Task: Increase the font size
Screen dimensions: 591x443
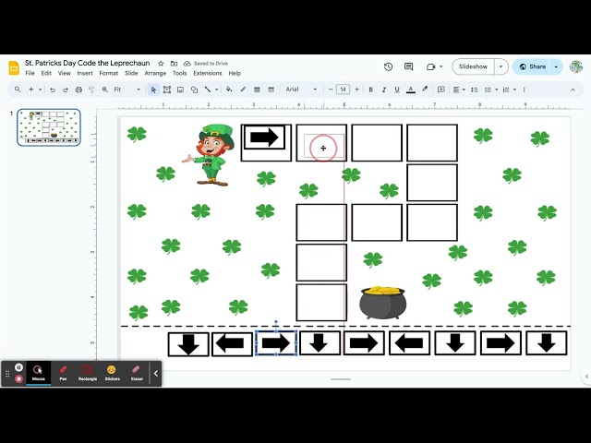Action: point(356,90)
